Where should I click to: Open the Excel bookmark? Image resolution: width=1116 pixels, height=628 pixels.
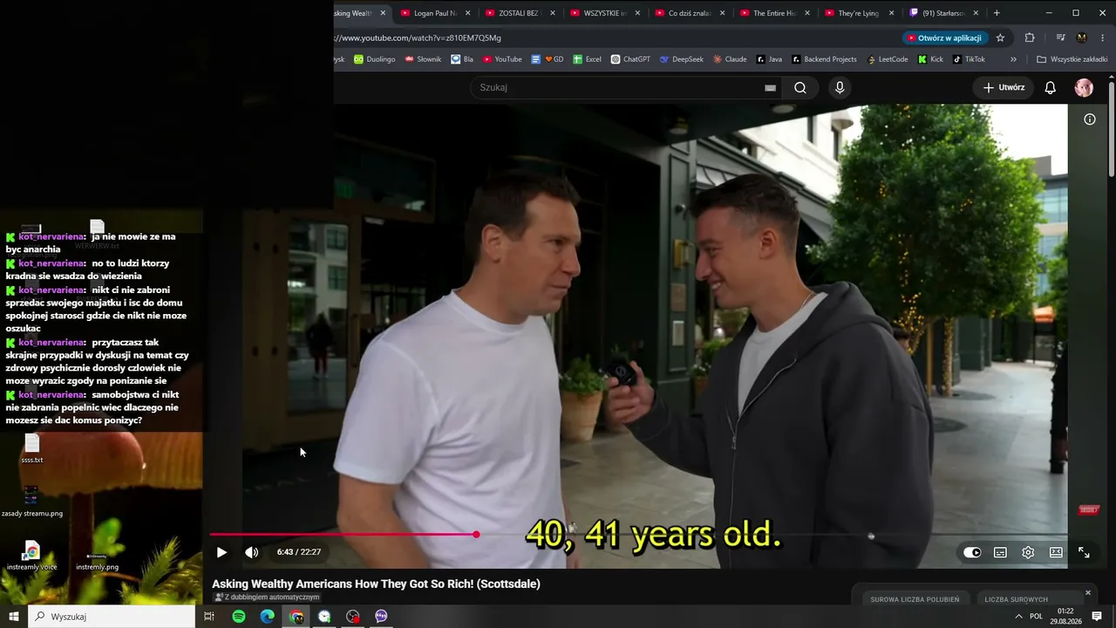[587, 59]
